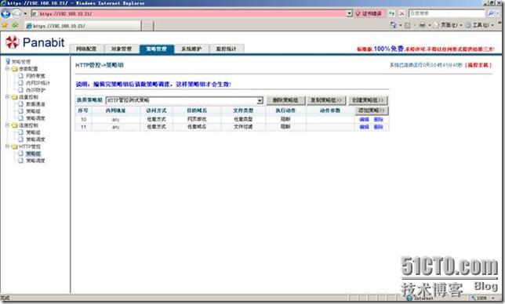
Task: Click the Panabit logo
Action: (x=35, y=42)
